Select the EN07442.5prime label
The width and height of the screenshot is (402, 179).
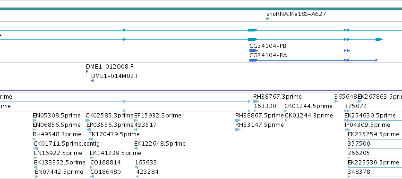click(59, 172)
